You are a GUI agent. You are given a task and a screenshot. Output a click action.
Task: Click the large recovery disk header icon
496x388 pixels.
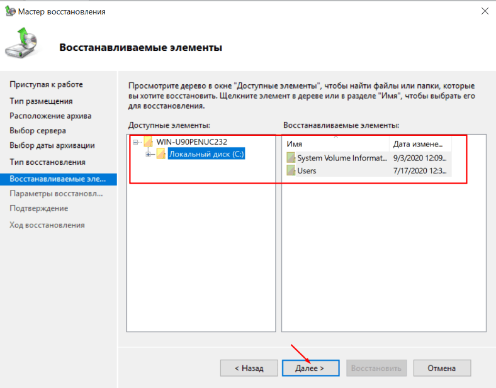[22, 43]
